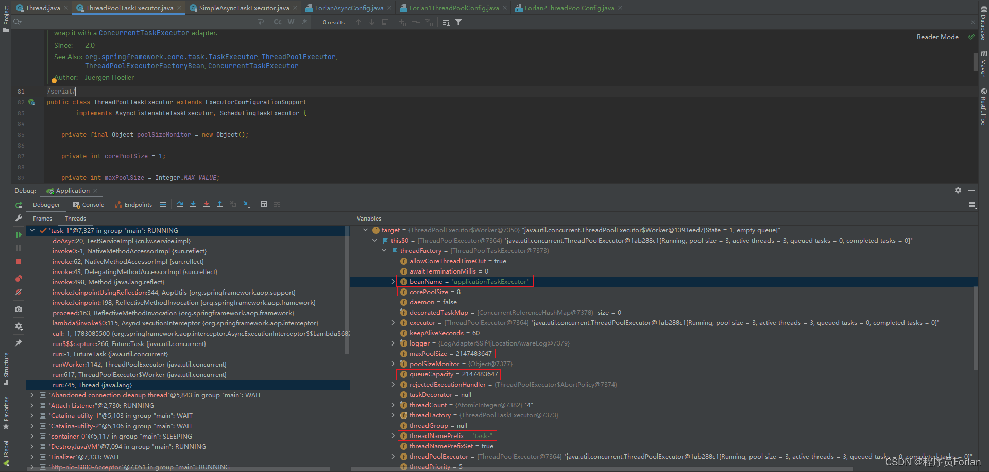The image size is (989, 472).
Task: Collapse the "task-1" thread node
Action: tap(32, 231)
